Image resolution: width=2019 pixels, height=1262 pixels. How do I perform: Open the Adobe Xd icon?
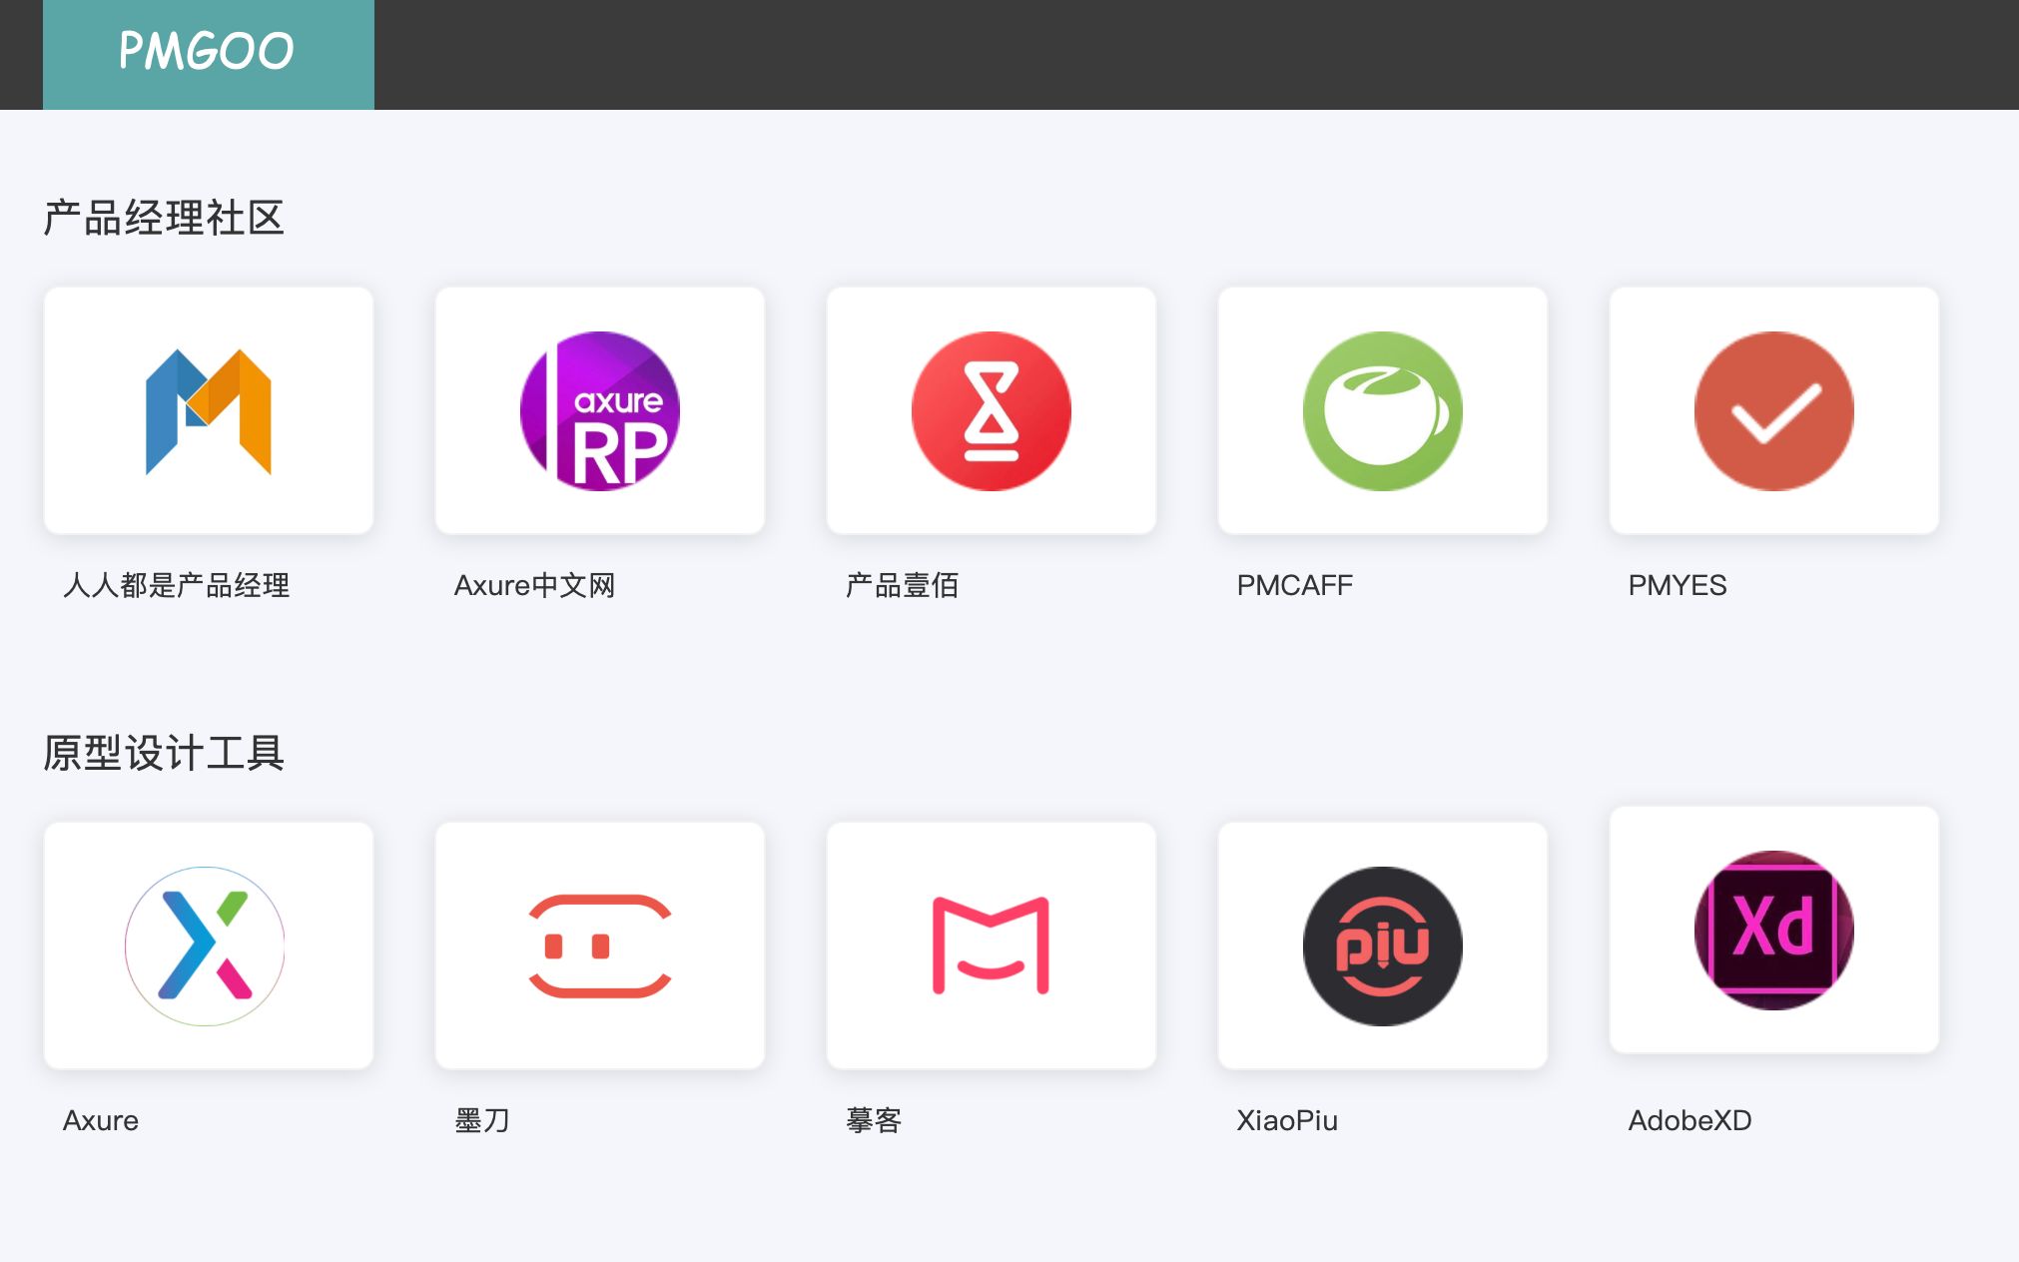click(1774, 931)
